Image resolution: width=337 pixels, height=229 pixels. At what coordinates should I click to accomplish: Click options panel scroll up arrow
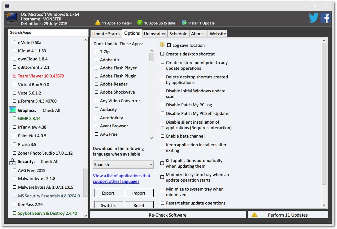coord(324,40)
